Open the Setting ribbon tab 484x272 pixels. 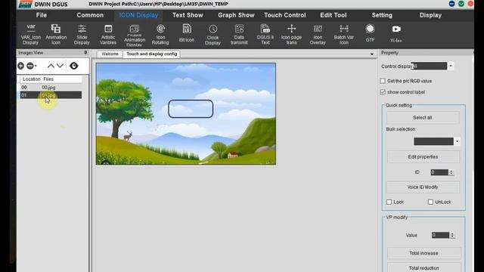coord(382,15)
